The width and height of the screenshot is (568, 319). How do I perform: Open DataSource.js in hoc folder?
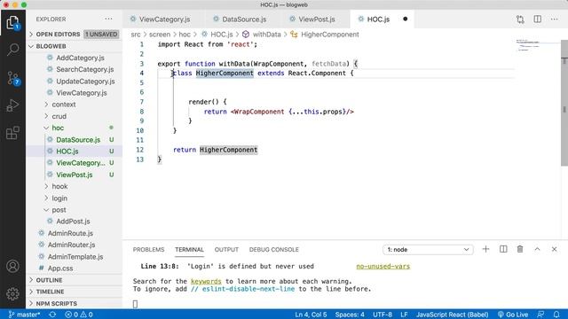tap(78, 140)
